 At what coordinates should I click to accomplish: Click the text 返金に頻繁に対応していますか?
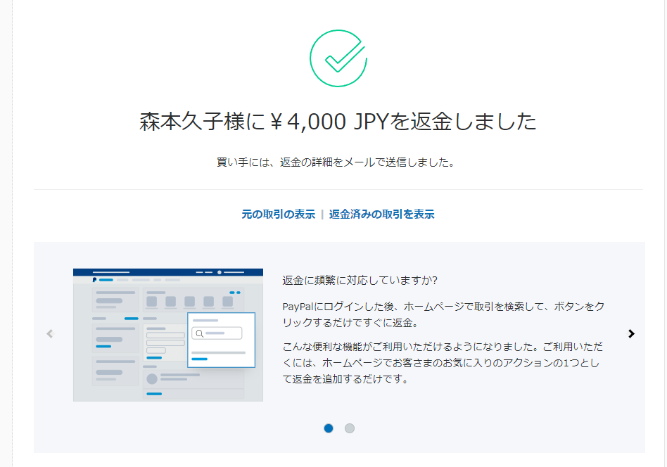click(360, 281)
